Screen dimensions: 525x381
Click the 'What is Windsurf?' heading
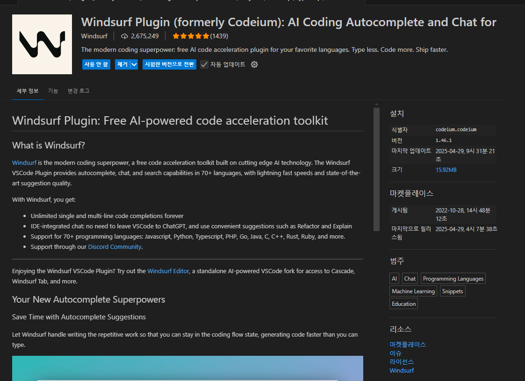tap(49, 146)
